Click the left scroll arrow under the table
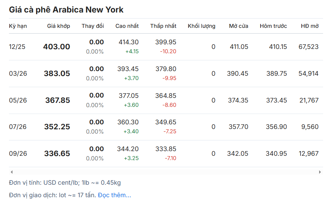Image resolution: width=332 pixels, height=204 pixels. pos(11,172)
